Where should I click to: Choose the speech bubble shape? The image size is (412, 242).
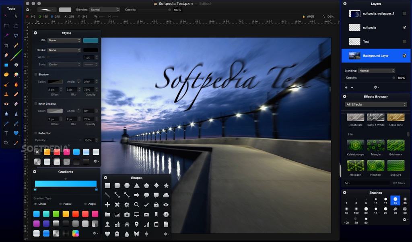tap(146, 195)
